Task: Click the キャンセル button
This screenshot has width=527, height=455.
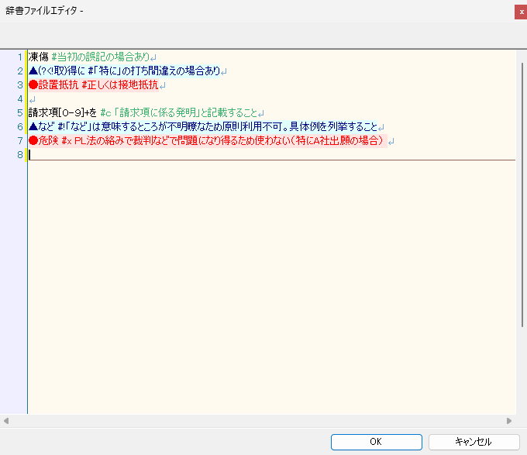Action: click(474, 442)
